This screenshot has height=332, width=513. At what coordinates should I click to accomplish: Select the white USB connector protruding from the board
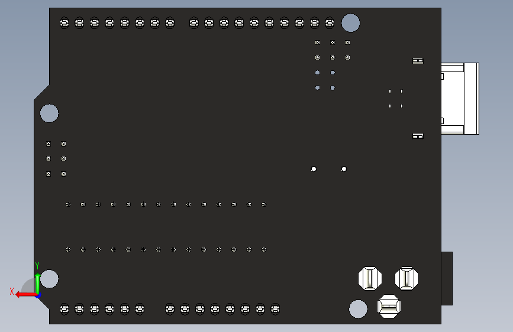coord(460,99)
